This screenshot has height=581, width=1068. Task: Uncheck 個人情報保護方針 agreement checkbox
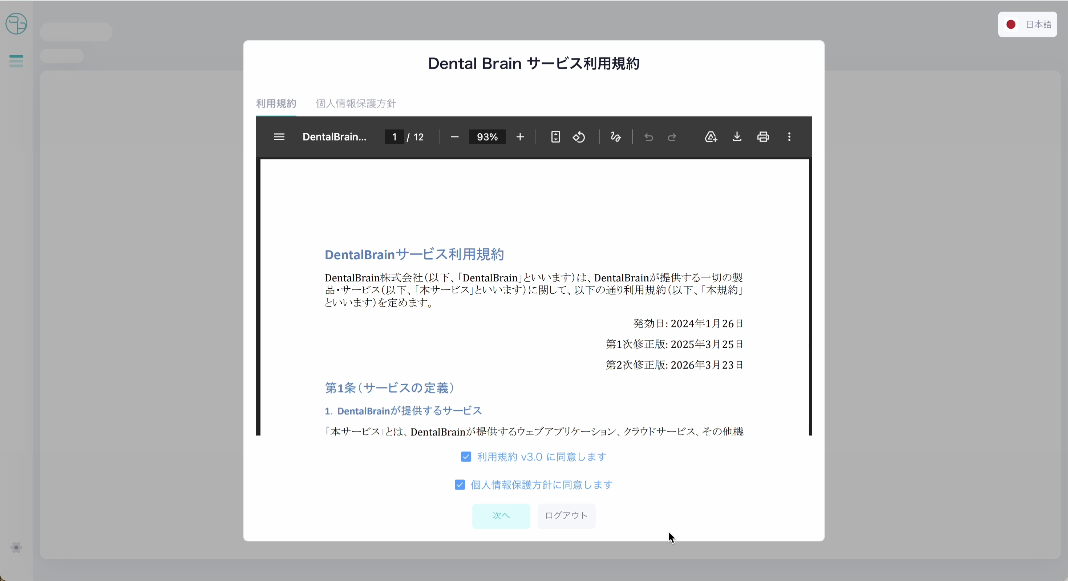pyautogui.click(x=460, y=485)
